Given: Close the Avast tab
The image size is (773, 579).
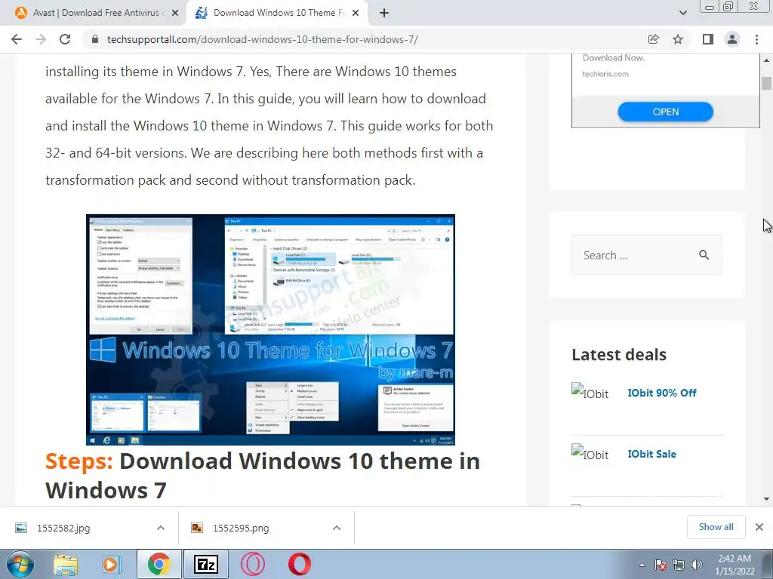Looking at the screenshot, I should [x=175, y=13].
